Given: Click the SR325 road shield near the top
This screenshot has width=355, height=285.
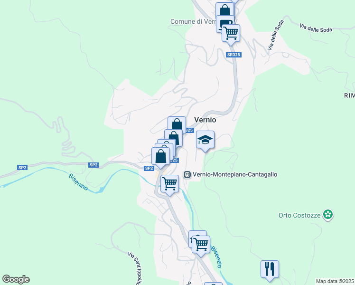Looking at the screenshot, I should pyautogui.click(x=234, y=55).
